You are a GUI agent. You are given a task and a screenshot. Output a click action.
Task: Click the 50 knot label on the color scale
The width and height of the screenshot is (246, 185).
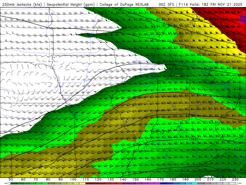11,179
